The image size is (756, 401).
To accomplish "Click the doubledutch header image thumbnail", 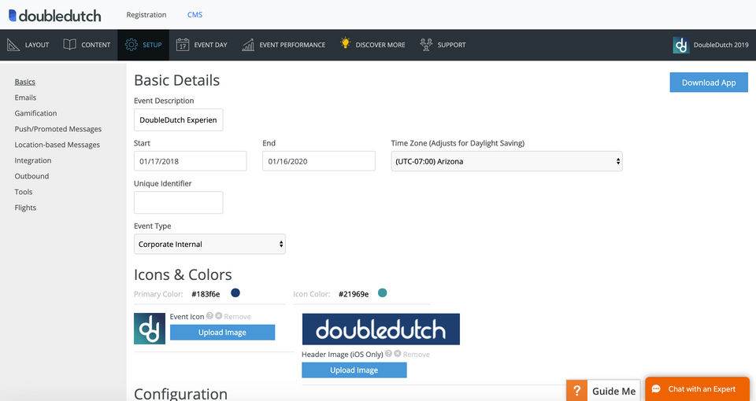I will click(x=381, y=329).
